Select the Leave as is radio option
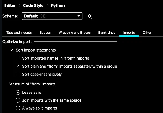 point(18,92)
